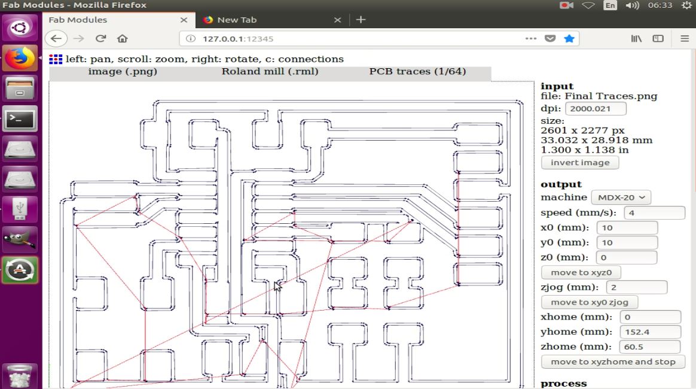Click the Fab Modules grid menu icon

tap(56, 59)
